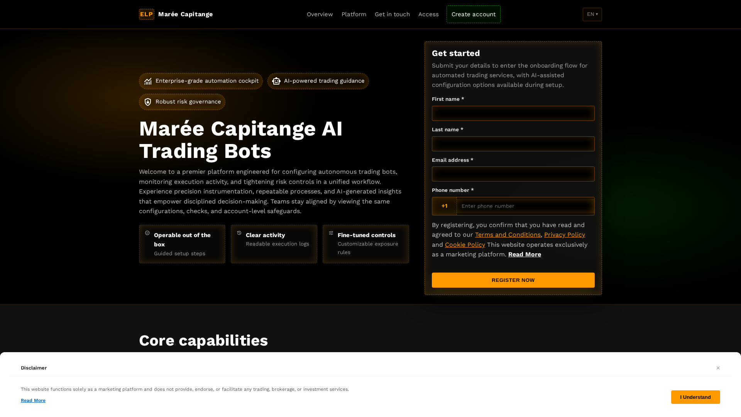Viewport: 741px width, 417px height.
Task: Open the Platform nav item
Action: tap(354, 14)
